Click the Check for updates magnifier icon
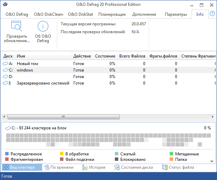Screen dimensions: 217x180 (16, 26)
